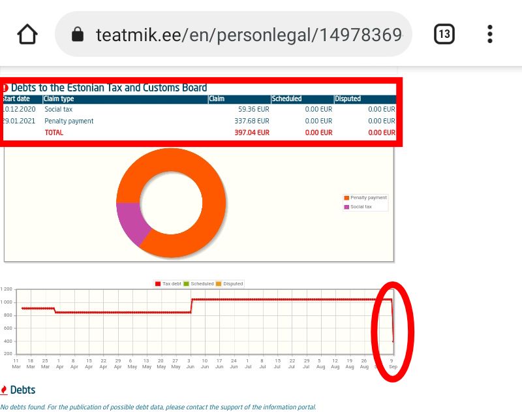
Task: Click the Claim type column header
Action: pos(125,99)
